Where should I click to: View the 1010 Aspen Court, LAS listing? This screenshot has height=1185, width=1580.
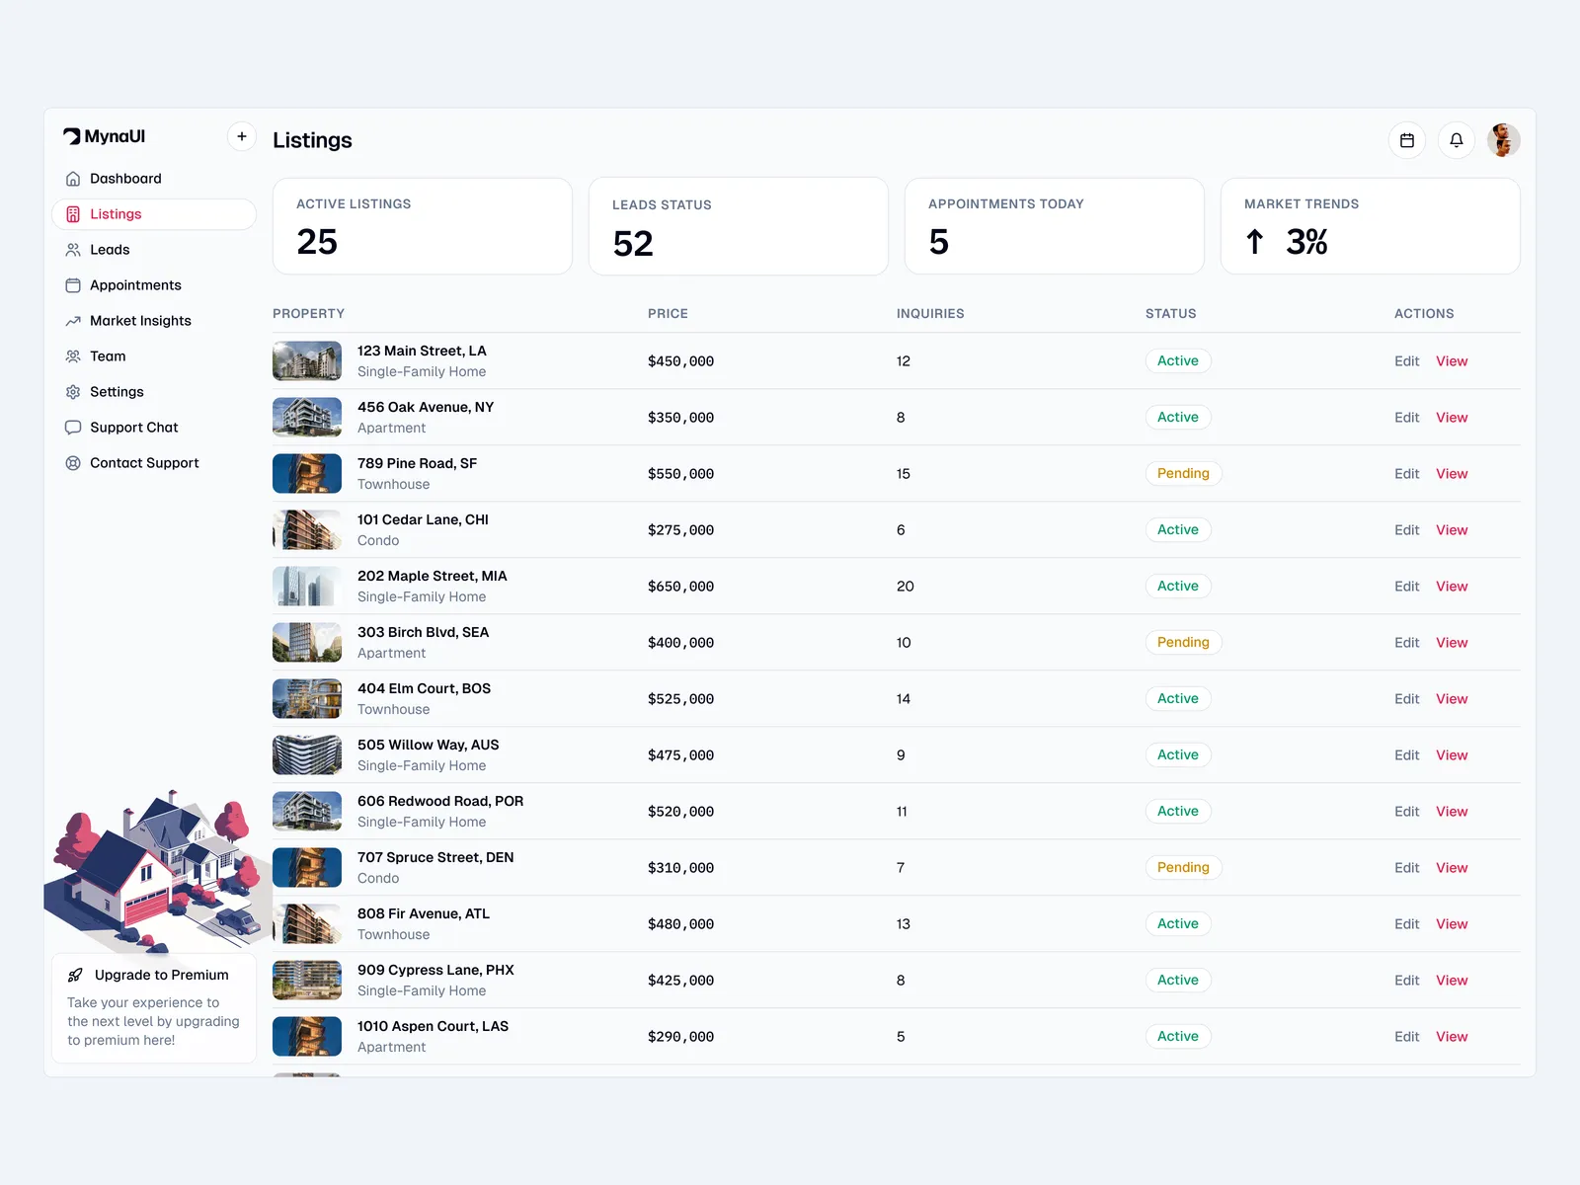pos(1452,1037)
